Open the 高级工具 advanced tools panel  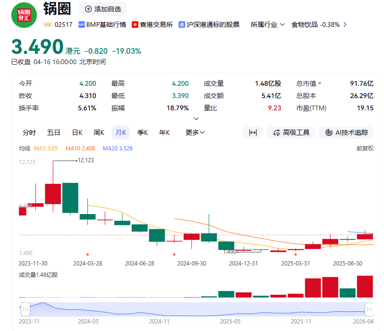pos(291,132)
